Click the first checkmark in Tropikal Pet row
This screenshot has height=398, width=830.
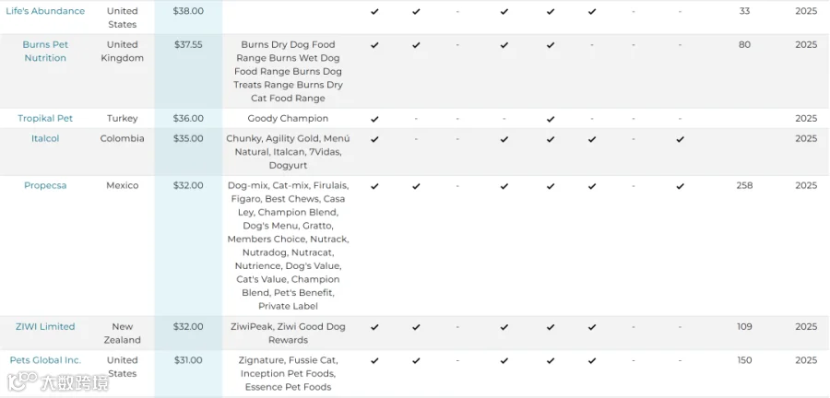pos(374,119)
